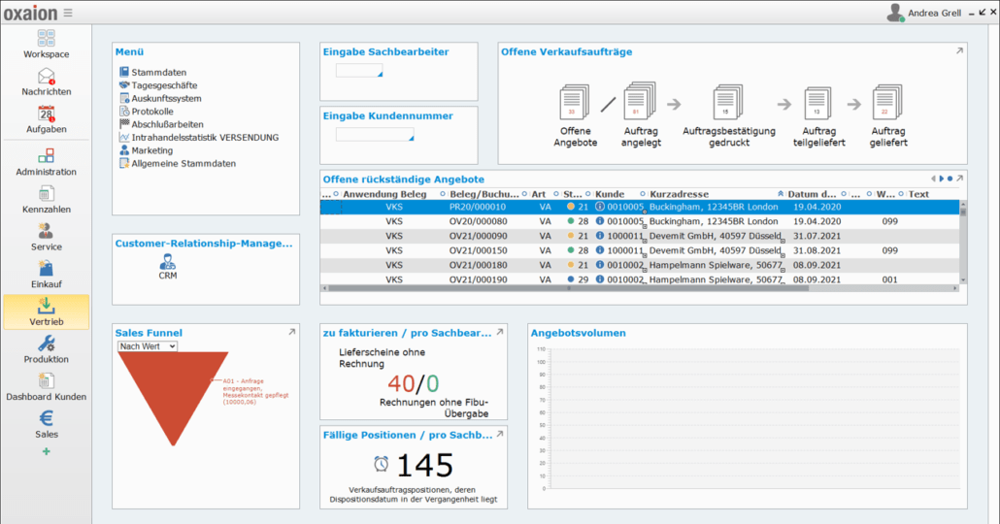The height and width of the screenshot is (524, 1000).
Task: Sort by Kurzadresse column header
Action: click(x=680, y=194)
